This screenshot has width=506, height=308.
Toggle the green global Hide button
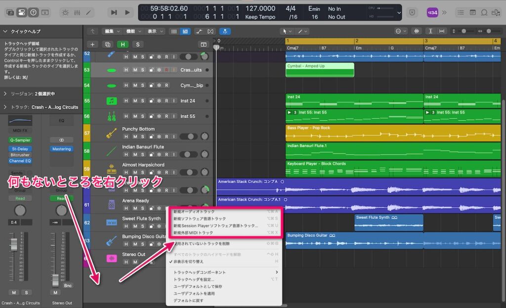[123, 44]
